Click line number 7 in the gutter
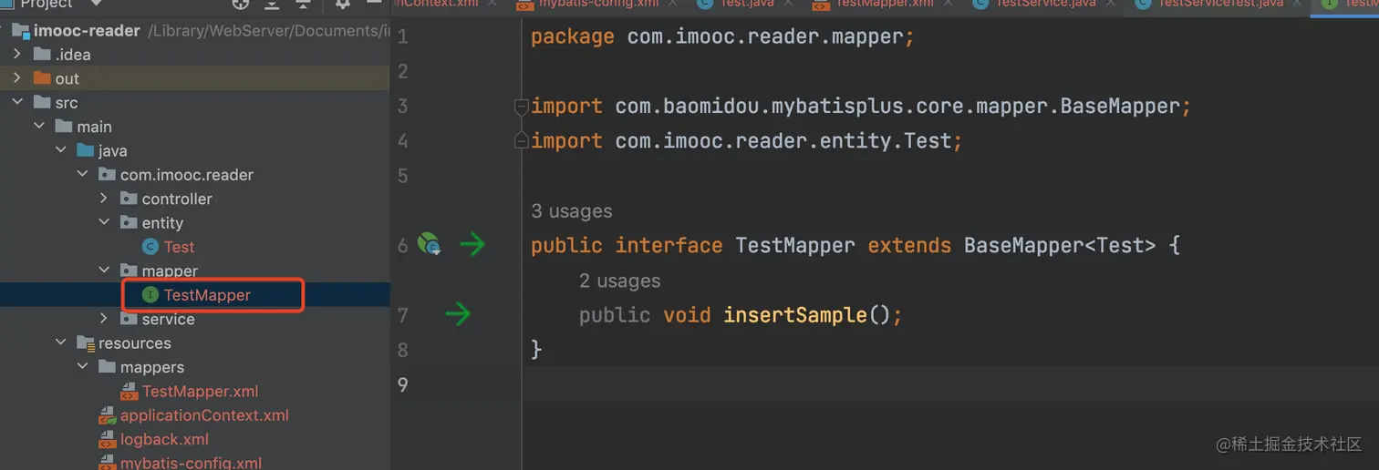This screenshot has height=470, width=1379. point(403,315)
